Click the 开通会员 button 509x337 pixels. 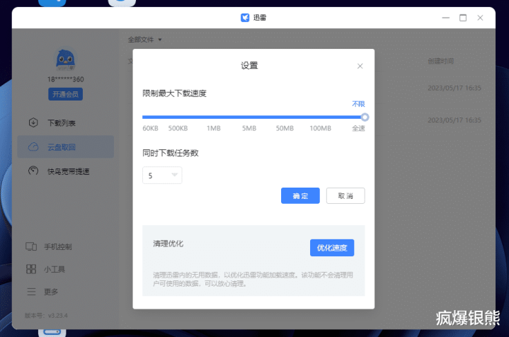coord(65,94)
